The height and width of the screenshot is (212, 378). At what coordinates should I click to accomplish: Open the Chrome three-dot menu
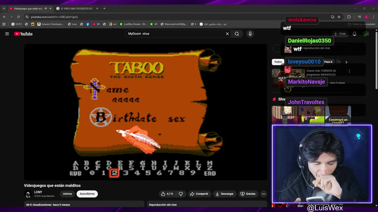(374, 17)
